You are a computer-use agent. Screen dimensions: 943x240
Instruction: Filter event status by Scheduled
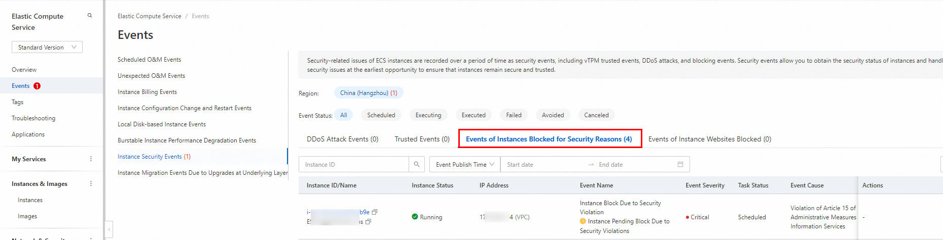(381, 115)
